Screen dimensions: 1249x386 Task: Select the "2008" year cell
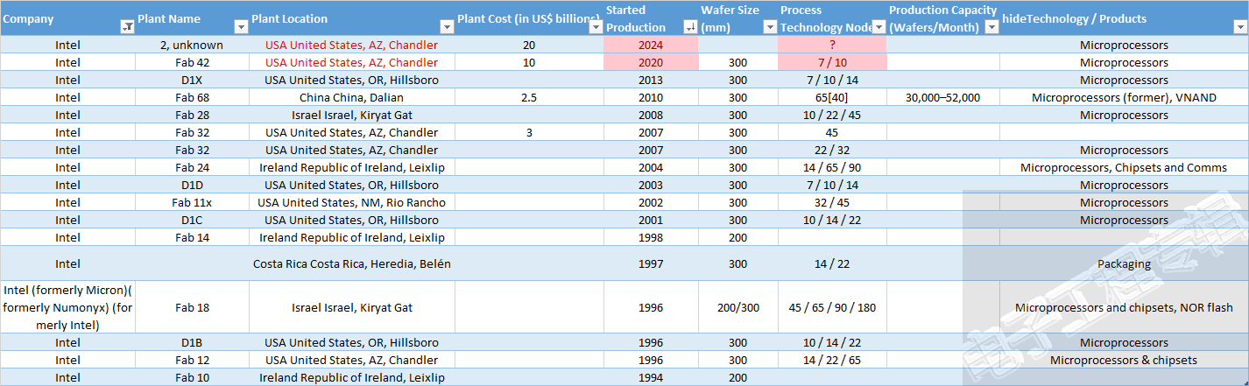(x=651, y=115)
